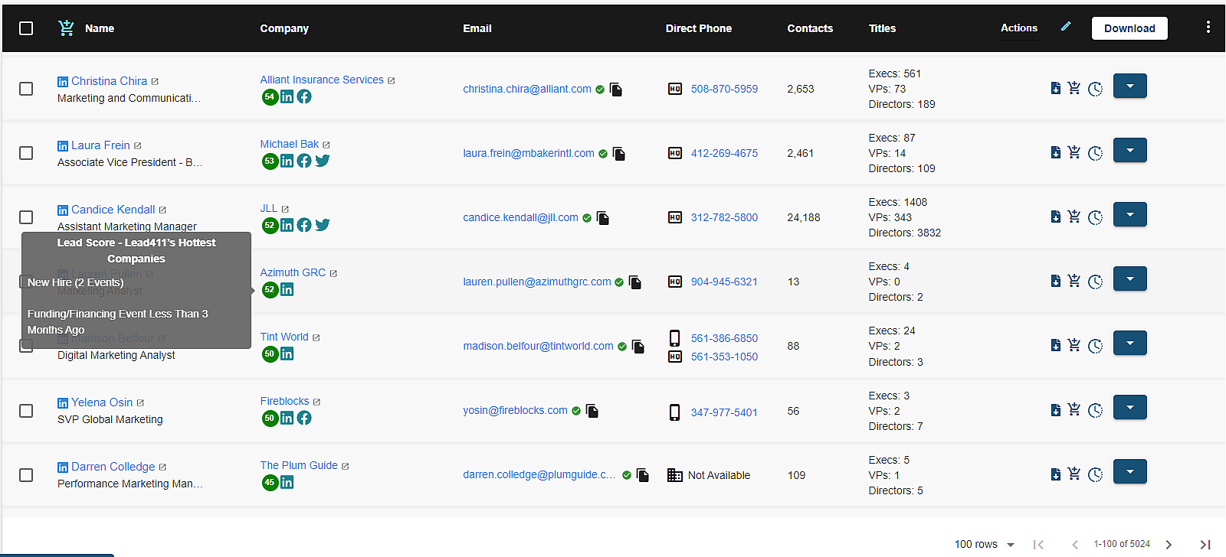Open Michael Baker's Twitter icon
This screenshot has height=557, width=1226.
(323, 161)
